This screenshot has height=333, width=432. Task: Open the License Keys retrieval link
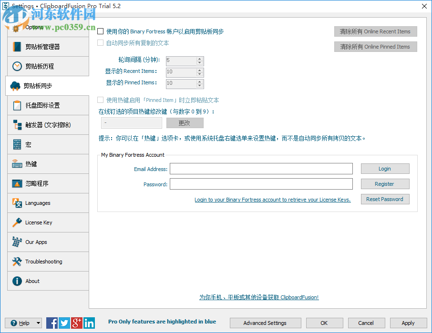272,199
